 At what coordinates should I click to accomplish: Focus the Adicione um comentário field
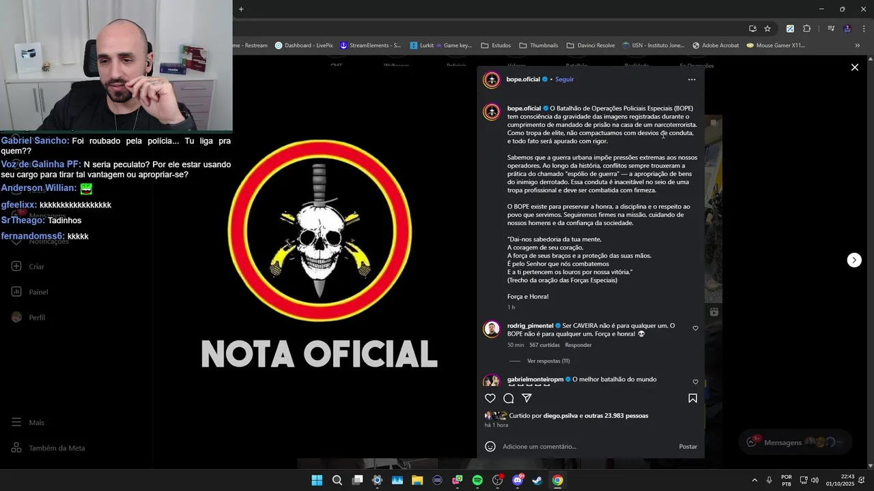tap(587, 447)
